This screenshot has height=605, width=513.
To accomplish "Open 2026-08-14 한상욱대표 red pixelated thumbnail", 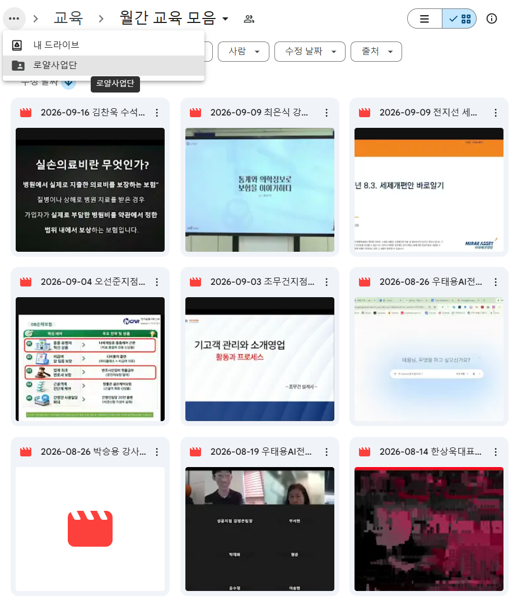I will [x=429, y=529].
